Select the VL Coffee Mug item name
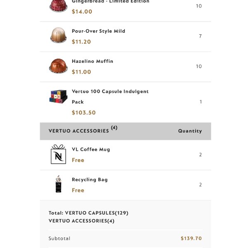Image resolution: width=248 pixels, height=248 pixels. [x=91, y=149]
